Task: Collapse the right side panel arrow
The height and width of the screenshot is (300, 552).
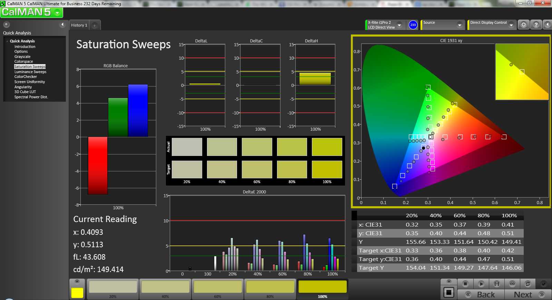Action: pyautogui.click(x=548, y=25)
